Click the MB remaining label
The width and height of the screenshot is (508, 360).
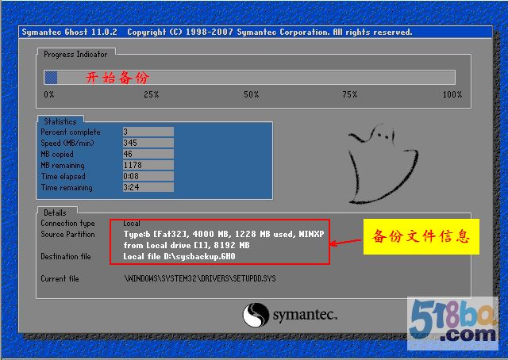coord(63,166)
